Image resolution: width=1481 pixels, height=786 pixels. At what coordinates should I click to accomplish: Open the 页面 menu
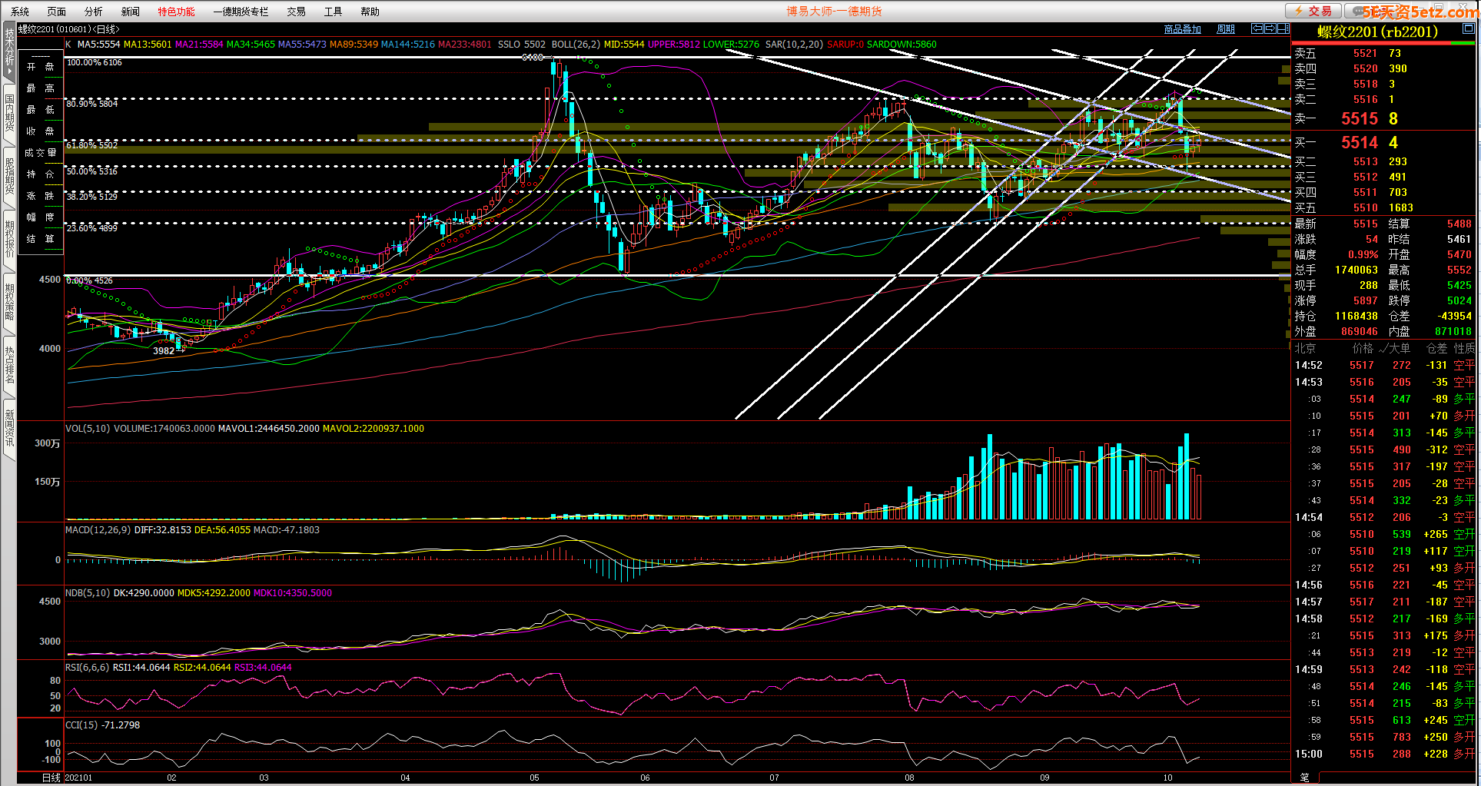57,12
